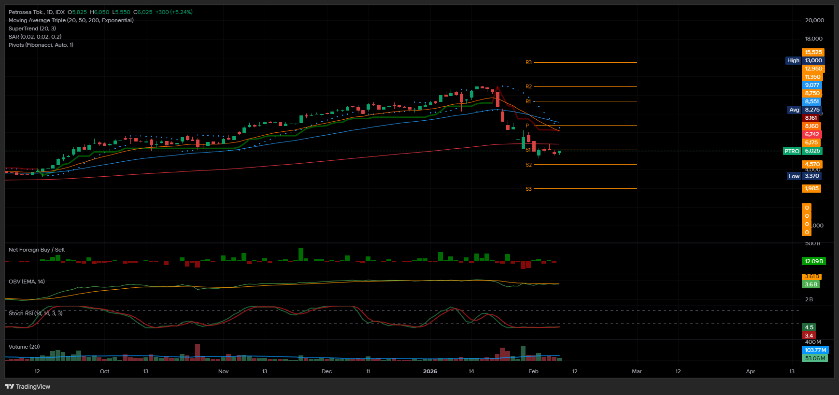Click the S2 pivot level label
This screenshot has width=839, height=395.
pyautogui.click(x=528, y=165)
